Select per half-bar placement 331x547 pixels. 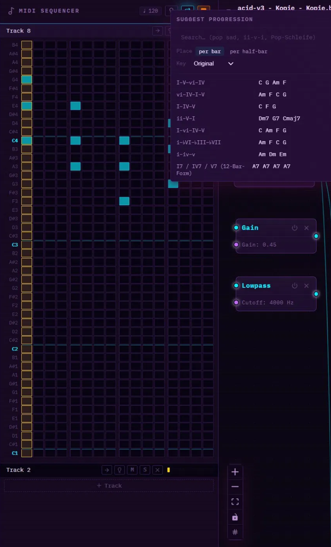pyautogui.click(x=248, y=51)
